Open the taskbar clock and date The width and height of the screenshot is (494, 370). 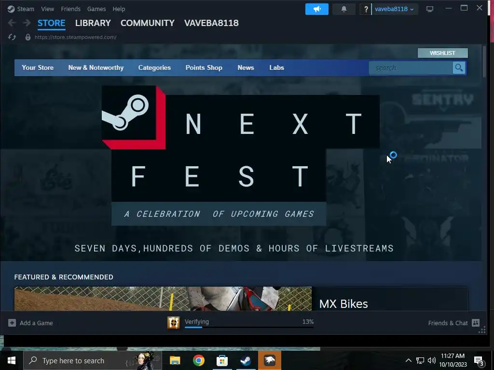(453, 360)
